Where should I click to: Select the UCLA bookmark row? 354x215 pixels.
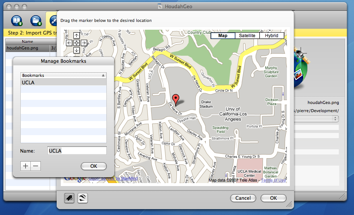click(63, 82)
